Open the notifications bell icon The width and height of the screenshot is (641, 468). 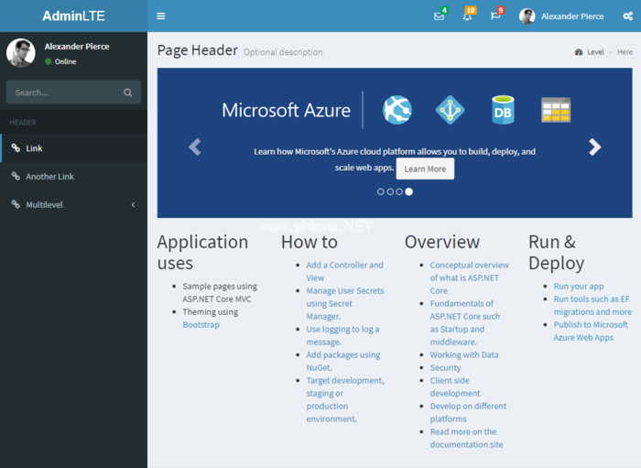pyautogui.click(x=467, y=16)
